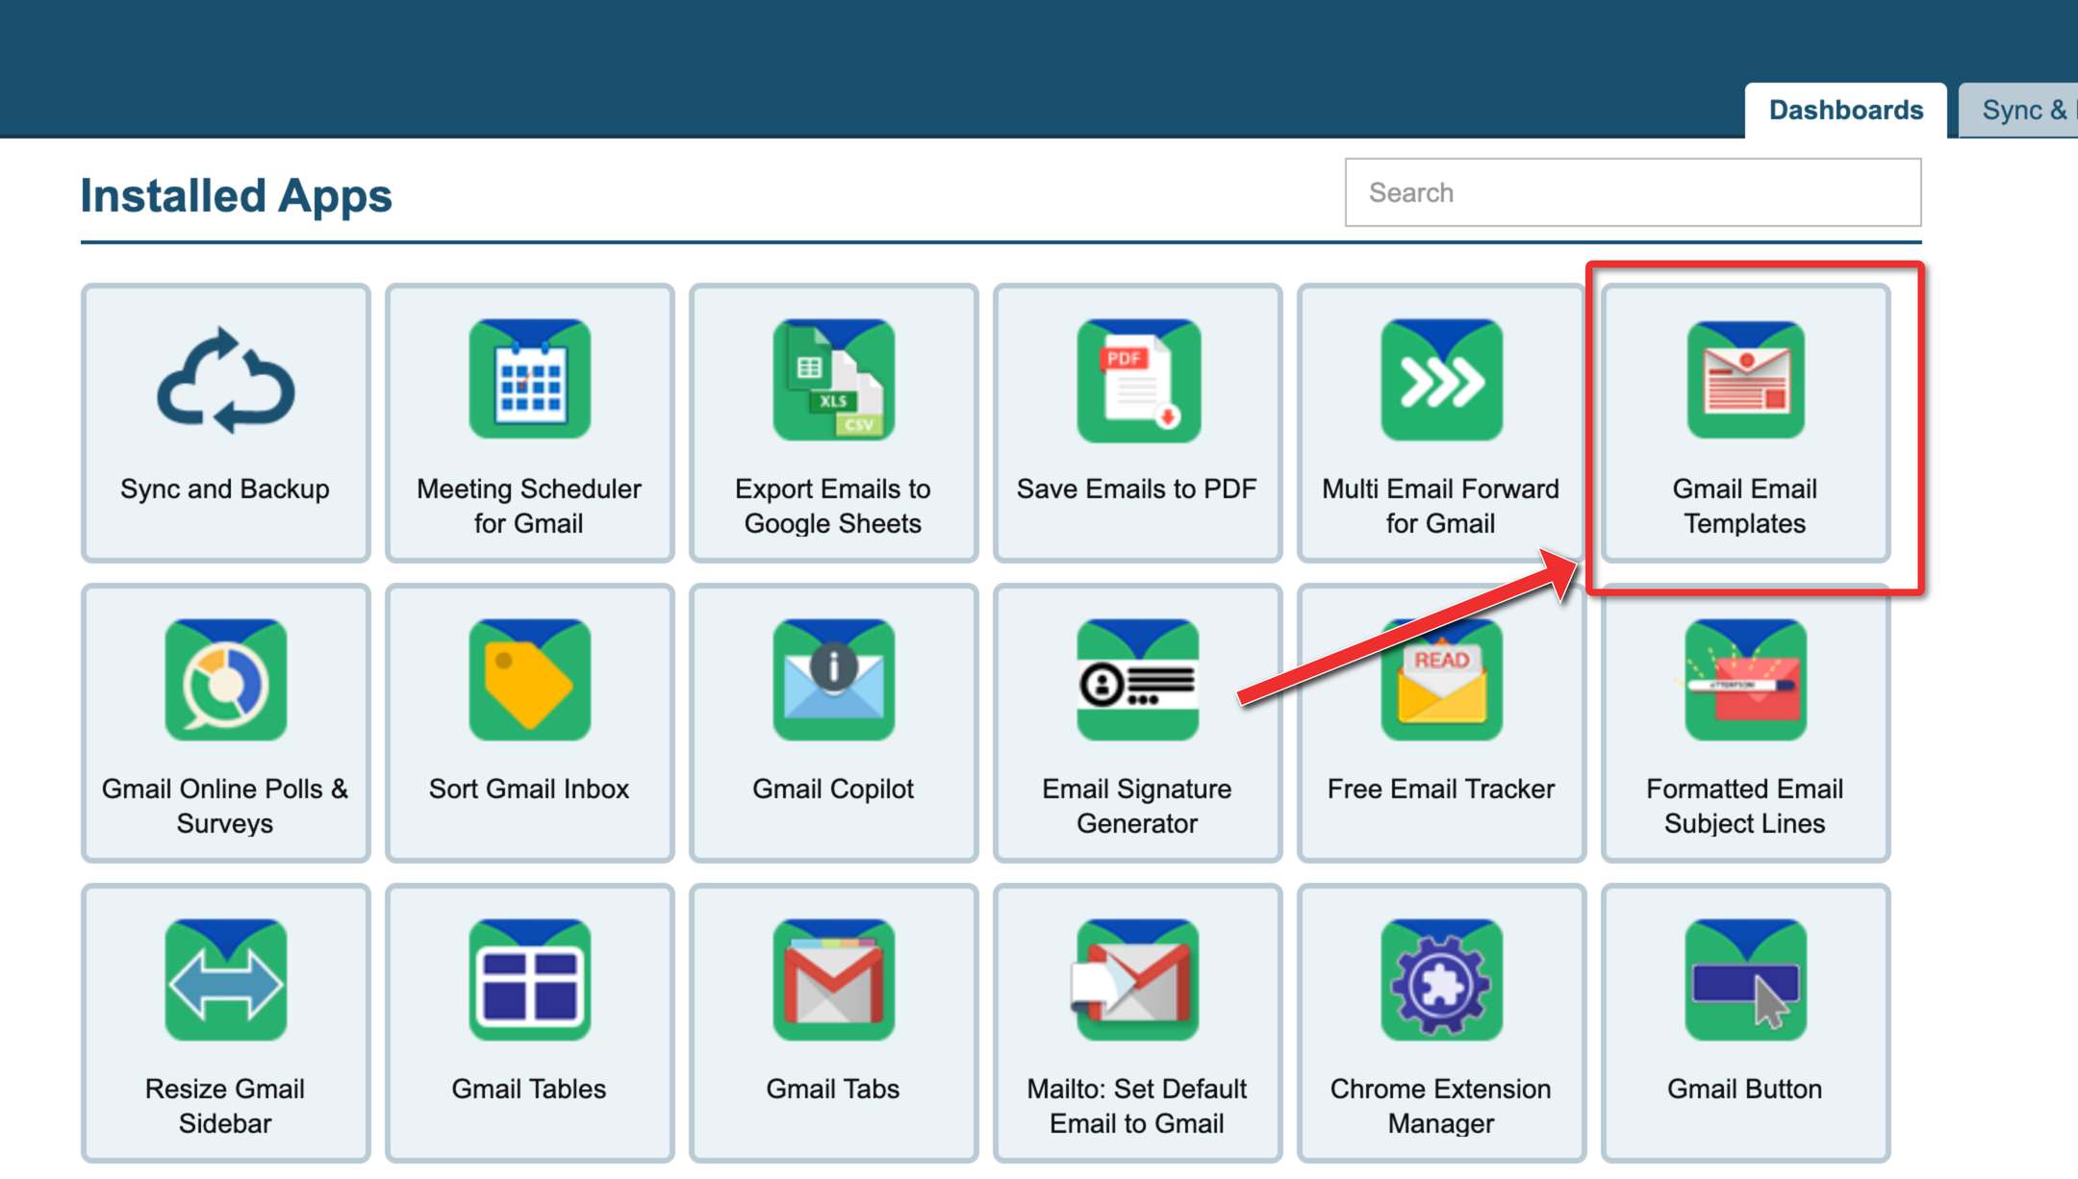Click the Installed Apps heading
The height and width of the screenshot is (1179, 2078).
coord(237,195)
